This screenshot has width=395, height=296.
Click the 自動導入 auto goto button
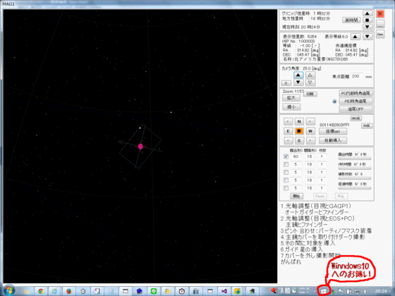pyautogui.click(x=333, y=140)
